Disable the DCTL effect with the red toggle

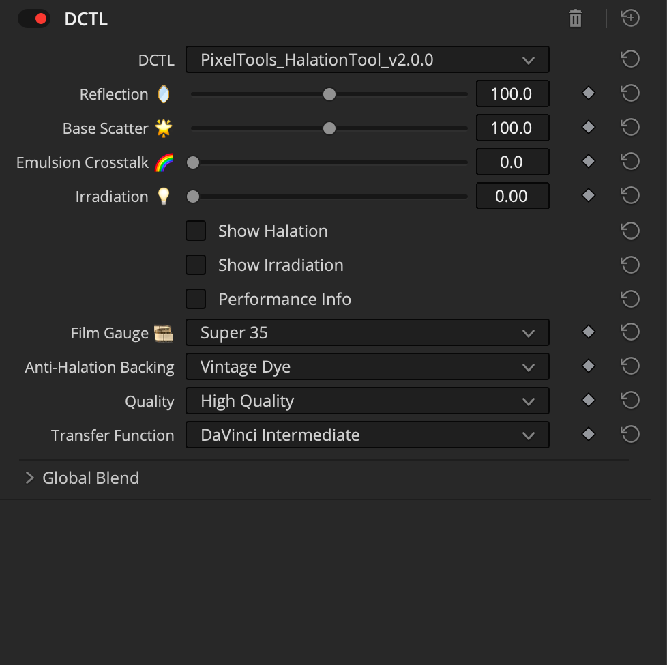pos(34,18)
